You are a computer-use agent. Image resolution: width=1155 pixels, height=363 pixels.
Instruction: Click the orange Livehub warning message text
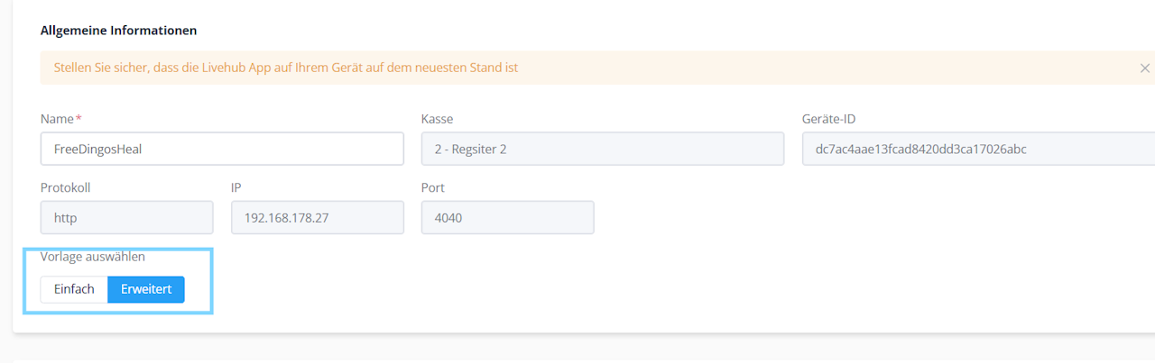coord(286,68)
